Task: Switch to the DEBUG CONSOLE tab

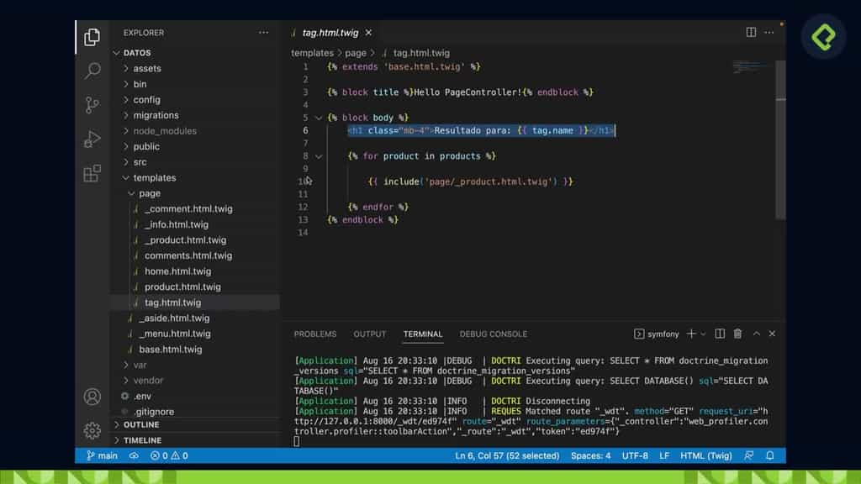Action: coord(493,334)
